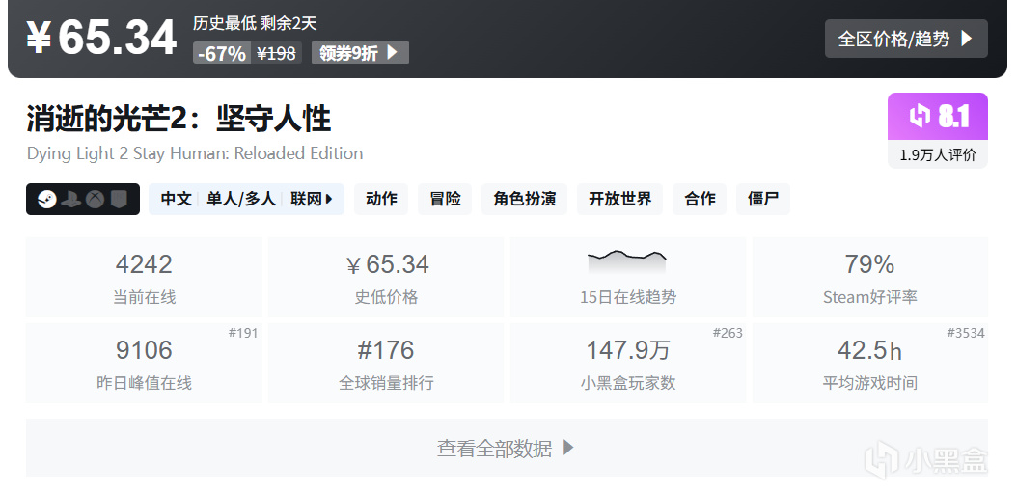Click the -67% discount badge
Viewport: 1017px width, 493px height.
pyautogui.click(x=222, y=52)
